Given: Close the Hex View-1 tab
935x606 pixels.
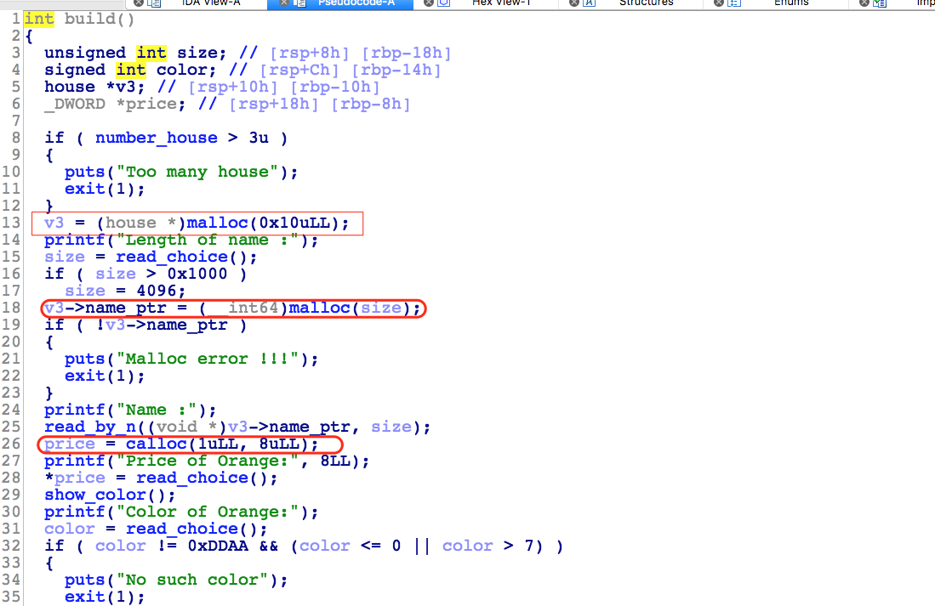Looking at the screenshot, I should [x=428, y=3].
